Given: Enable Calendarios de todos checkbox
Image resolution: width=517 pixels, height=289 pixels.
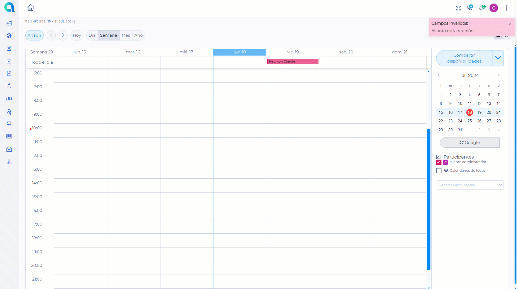Looking at the screenshot, I should pyautogui.click(x=438, y=171).
